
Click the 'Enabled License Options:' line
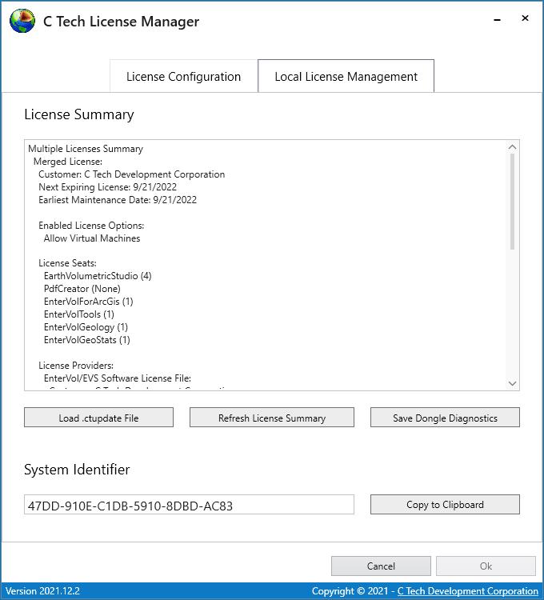(x=91, y=226)
